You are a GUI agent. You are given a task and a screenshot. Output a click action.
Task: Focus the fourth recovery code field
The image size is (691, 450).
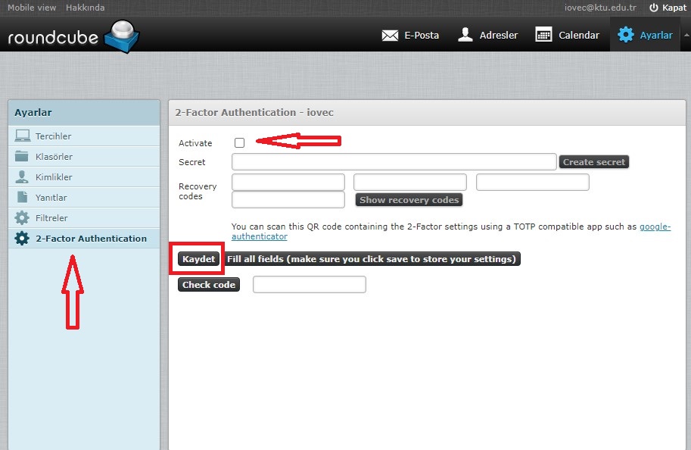pyautogui.click(x=288, y=199)
